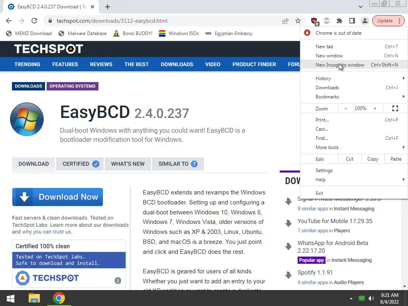Follow the 'why you can trust us' link
This screenshot has height=306, width=408.
click(47, 232)
